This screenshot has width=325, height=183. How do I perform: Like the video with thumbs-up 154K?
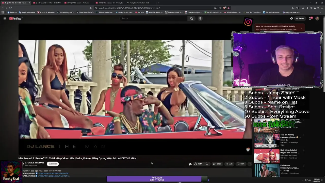[198, 164]
